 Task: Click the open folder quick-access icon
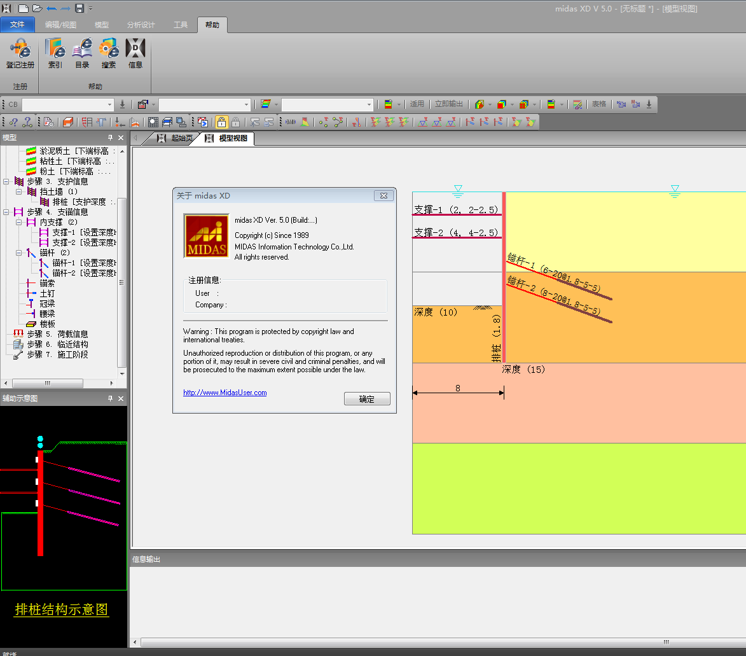[x=38, y=8]
